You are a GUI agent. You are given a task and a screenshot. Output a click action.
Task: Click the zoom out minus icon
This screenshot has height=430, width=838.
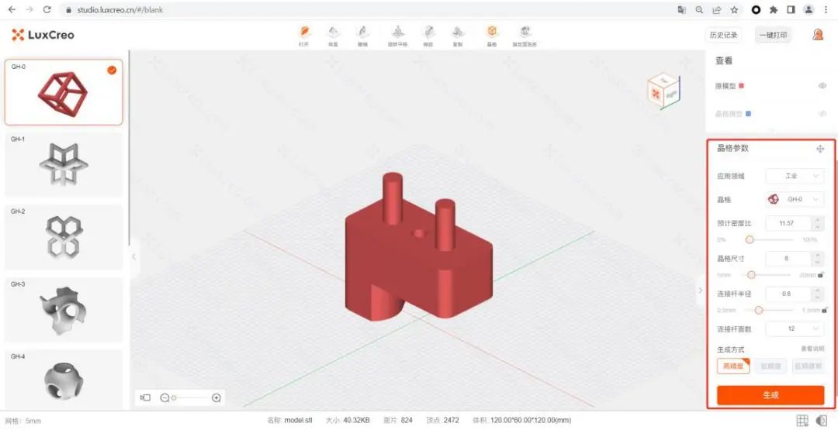pyautogui.click(x=164, y=397)
